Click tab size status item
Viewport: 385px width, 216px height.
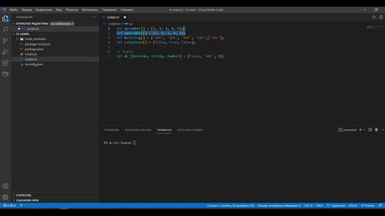pyautogui.click(x=279, y=205)
